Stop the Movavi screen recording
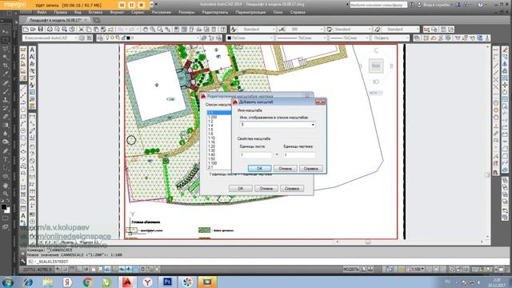 [x=142, y=5]
